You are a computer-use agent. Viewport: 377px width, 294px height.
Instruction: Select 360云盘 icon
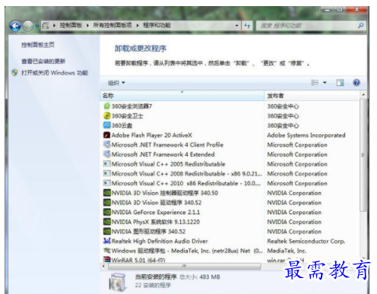click(107, 125)
